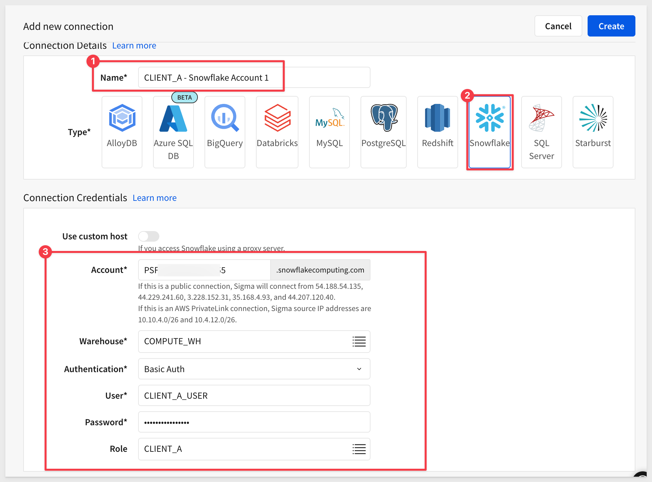Click the .snowflakecomputing.com suffix text
The width and height of the screenshot is (652, 482).
pyautogui.click(x=320, y=270)
